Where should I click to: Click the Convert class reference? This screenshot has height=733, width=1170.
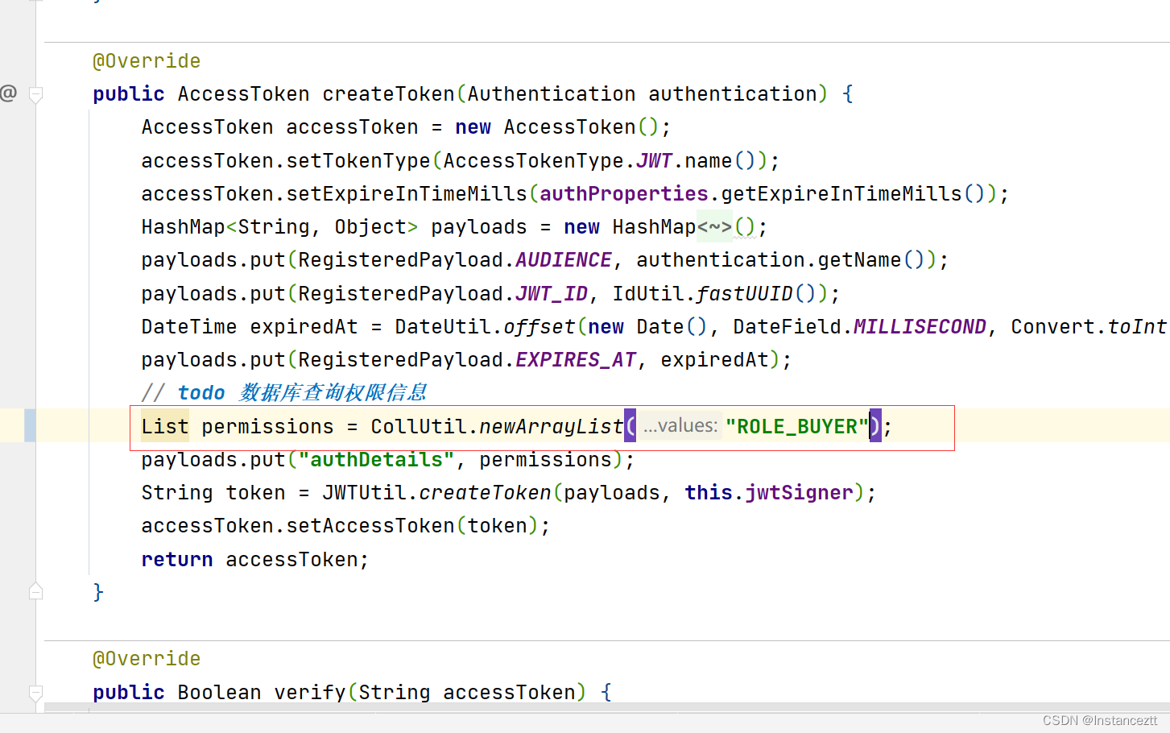(x=1052, y=327)
